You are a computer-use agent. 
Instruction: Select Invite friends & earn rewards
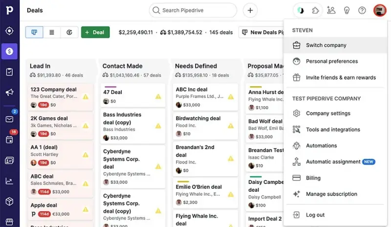[335, 77]
